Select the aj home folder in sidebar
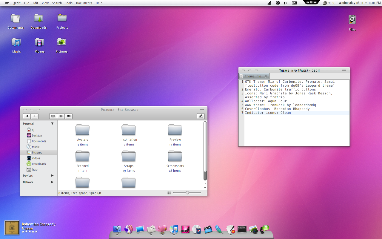 [39, 130]
